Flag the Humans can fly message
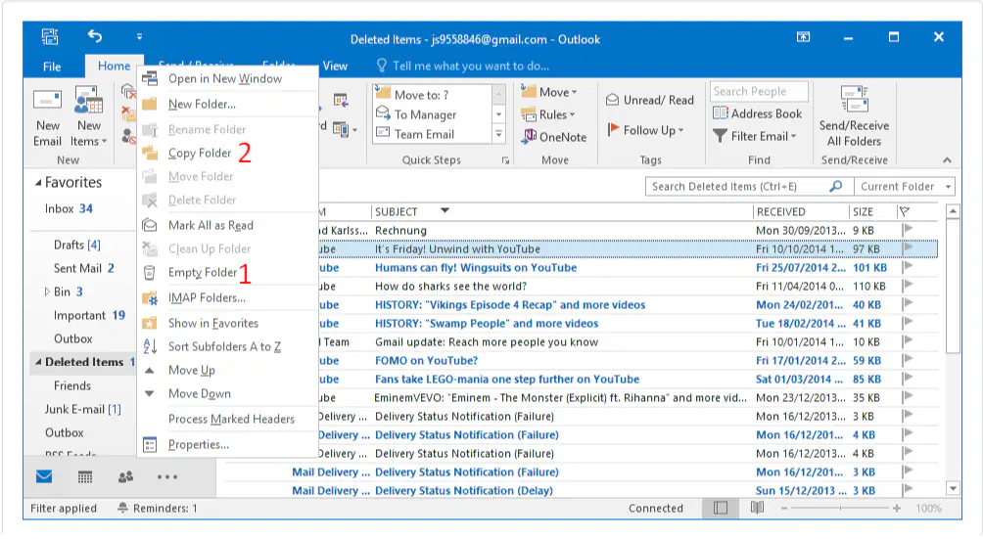This screenshot has height=539, width=983. click(908, 267)
